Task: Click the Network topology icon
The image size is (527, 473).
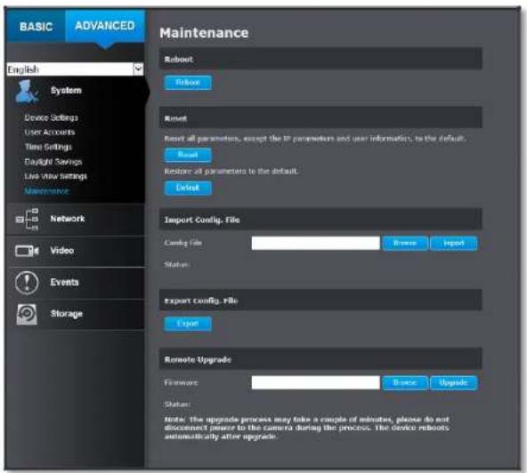Action: pos(28,220)
